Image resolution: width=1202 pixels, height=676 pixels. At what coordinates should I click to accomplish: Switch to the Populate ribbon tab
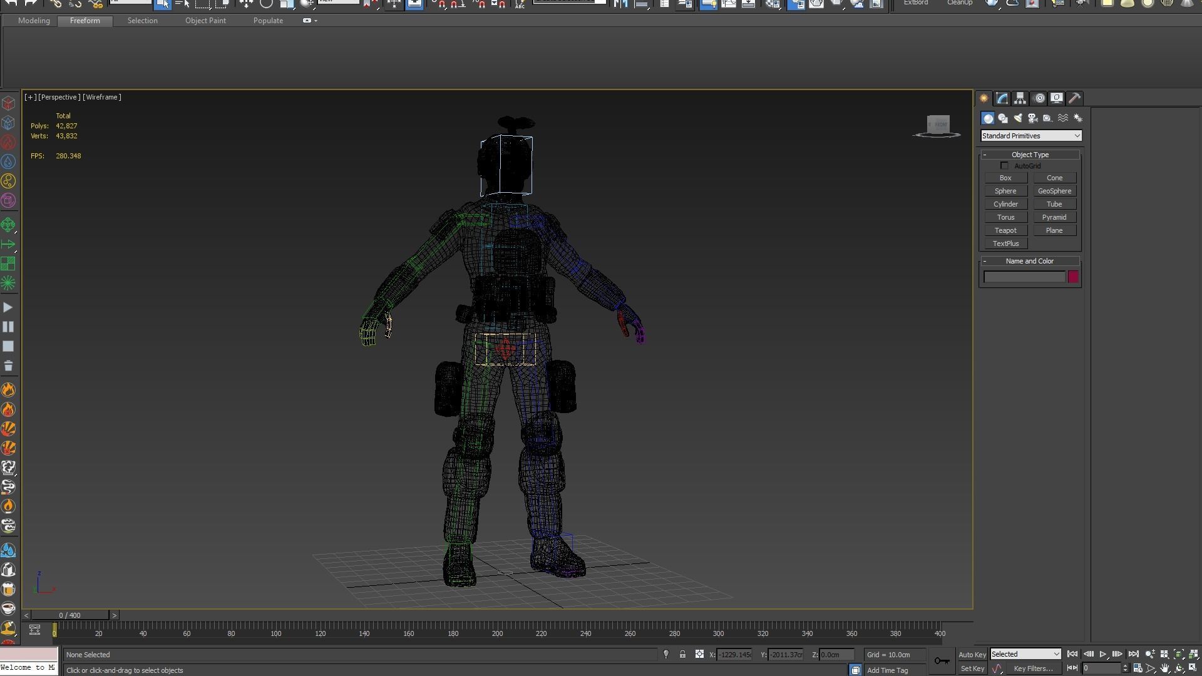click(268, 21)
